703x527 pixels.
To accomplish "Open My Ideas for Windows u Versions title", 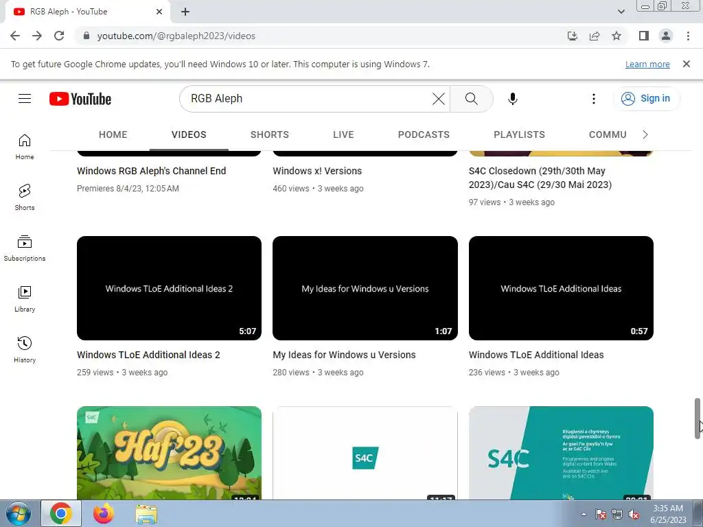I will (x=344, y=355).
